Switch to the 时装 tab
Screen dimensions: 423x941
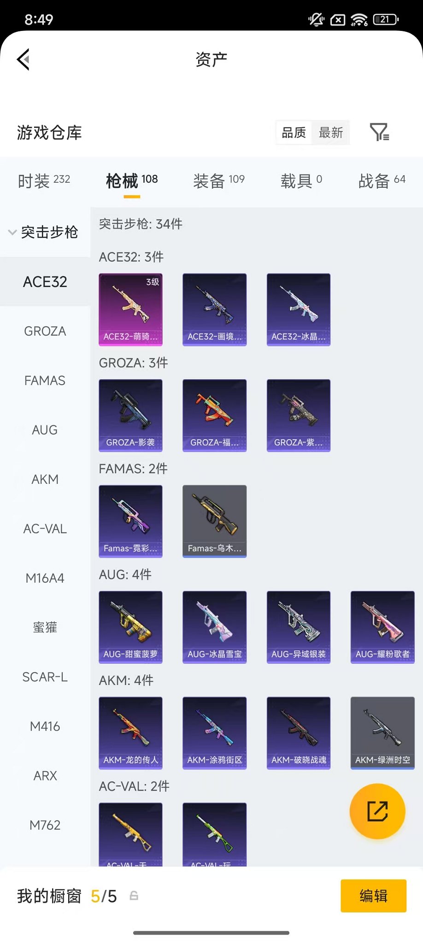tap(44, 181)
